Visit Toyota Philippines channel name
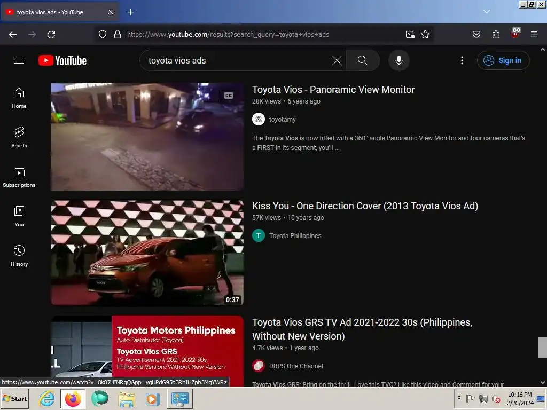The height and width of the screenshot is (410, 547). (295, 235)
